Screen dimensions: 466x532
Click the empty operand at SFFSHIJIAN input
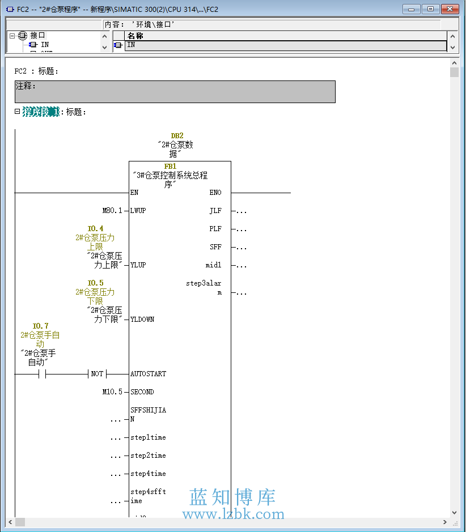tap(116, 421)
